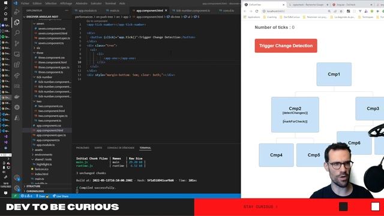
Task: Open the Accounts icon in activity bar
Action: (x=17, y=178)
